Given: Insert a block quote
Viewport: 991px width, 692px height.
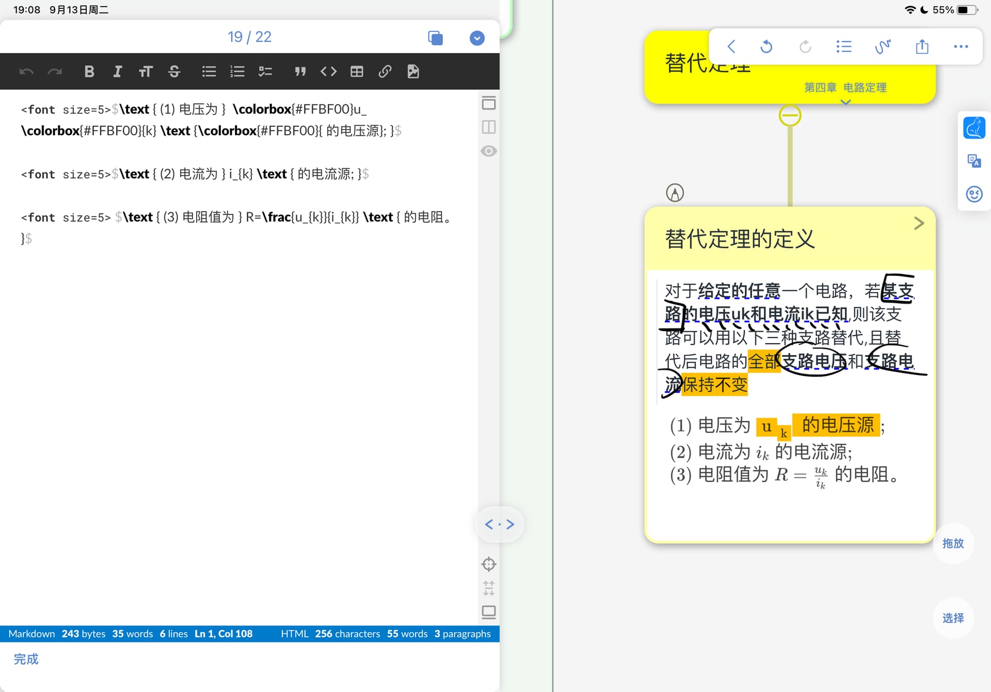Looking at the screenshot, I should [x=300, y=72].
